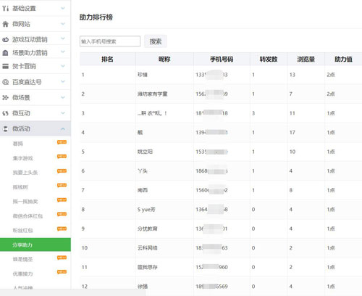Viewport: 362px width, 296px height.
Task: Click the 浏览量 column header
Action: [x=306, y=59]
